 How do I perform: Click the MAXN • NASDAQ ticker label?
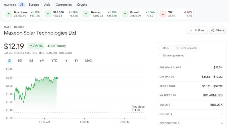(14, 27)
